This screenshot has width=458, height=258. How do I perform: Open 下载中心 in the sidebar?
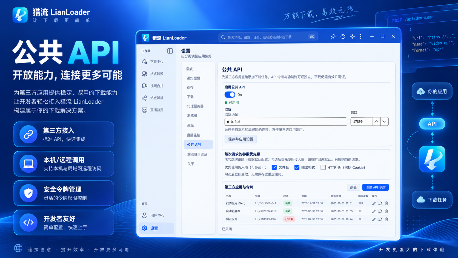pyautogui.click(x=156, y=62)
